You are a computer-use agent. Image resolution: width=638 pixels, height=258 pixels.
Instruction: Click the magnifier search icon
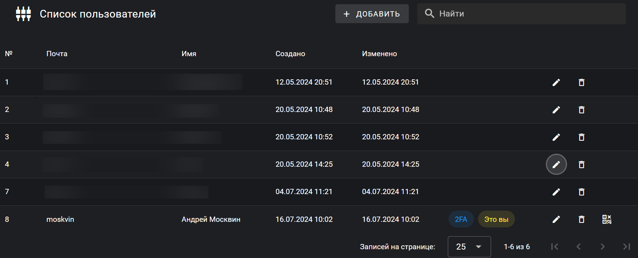coord(430,14)
